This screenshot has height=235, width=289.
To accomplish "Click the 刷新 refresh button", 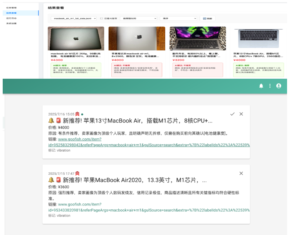I will 207,18.
